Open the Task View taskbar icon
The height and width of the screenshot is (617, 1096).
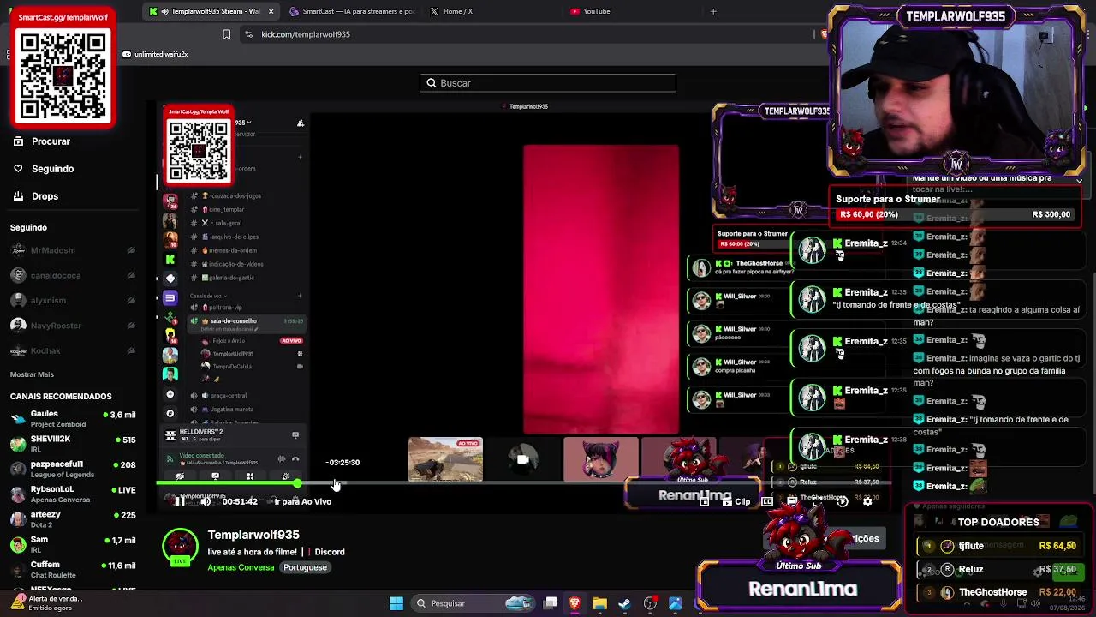pos(551,603)
